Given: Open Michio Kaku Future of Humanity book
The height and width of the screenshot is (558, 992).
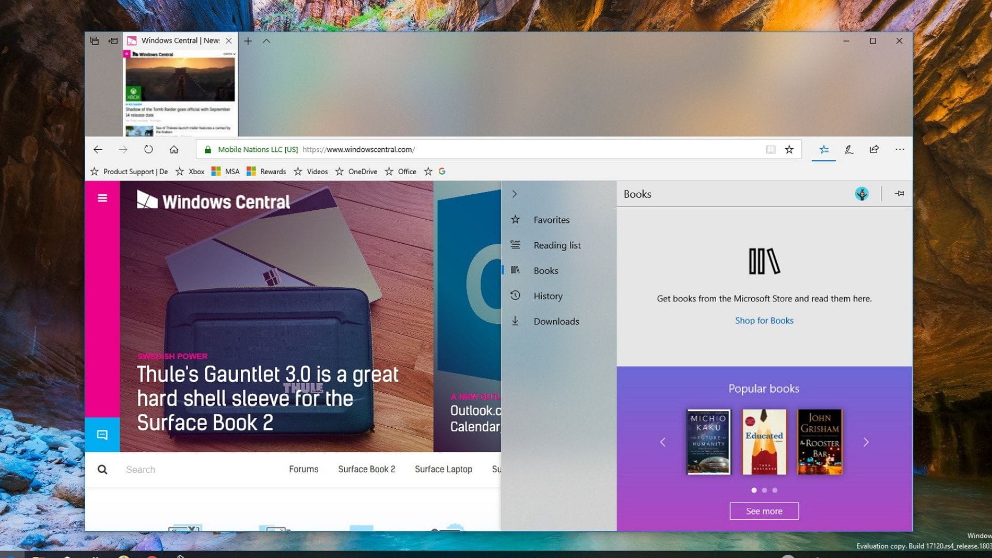Looking at the screenshot, I should [708, 442].
